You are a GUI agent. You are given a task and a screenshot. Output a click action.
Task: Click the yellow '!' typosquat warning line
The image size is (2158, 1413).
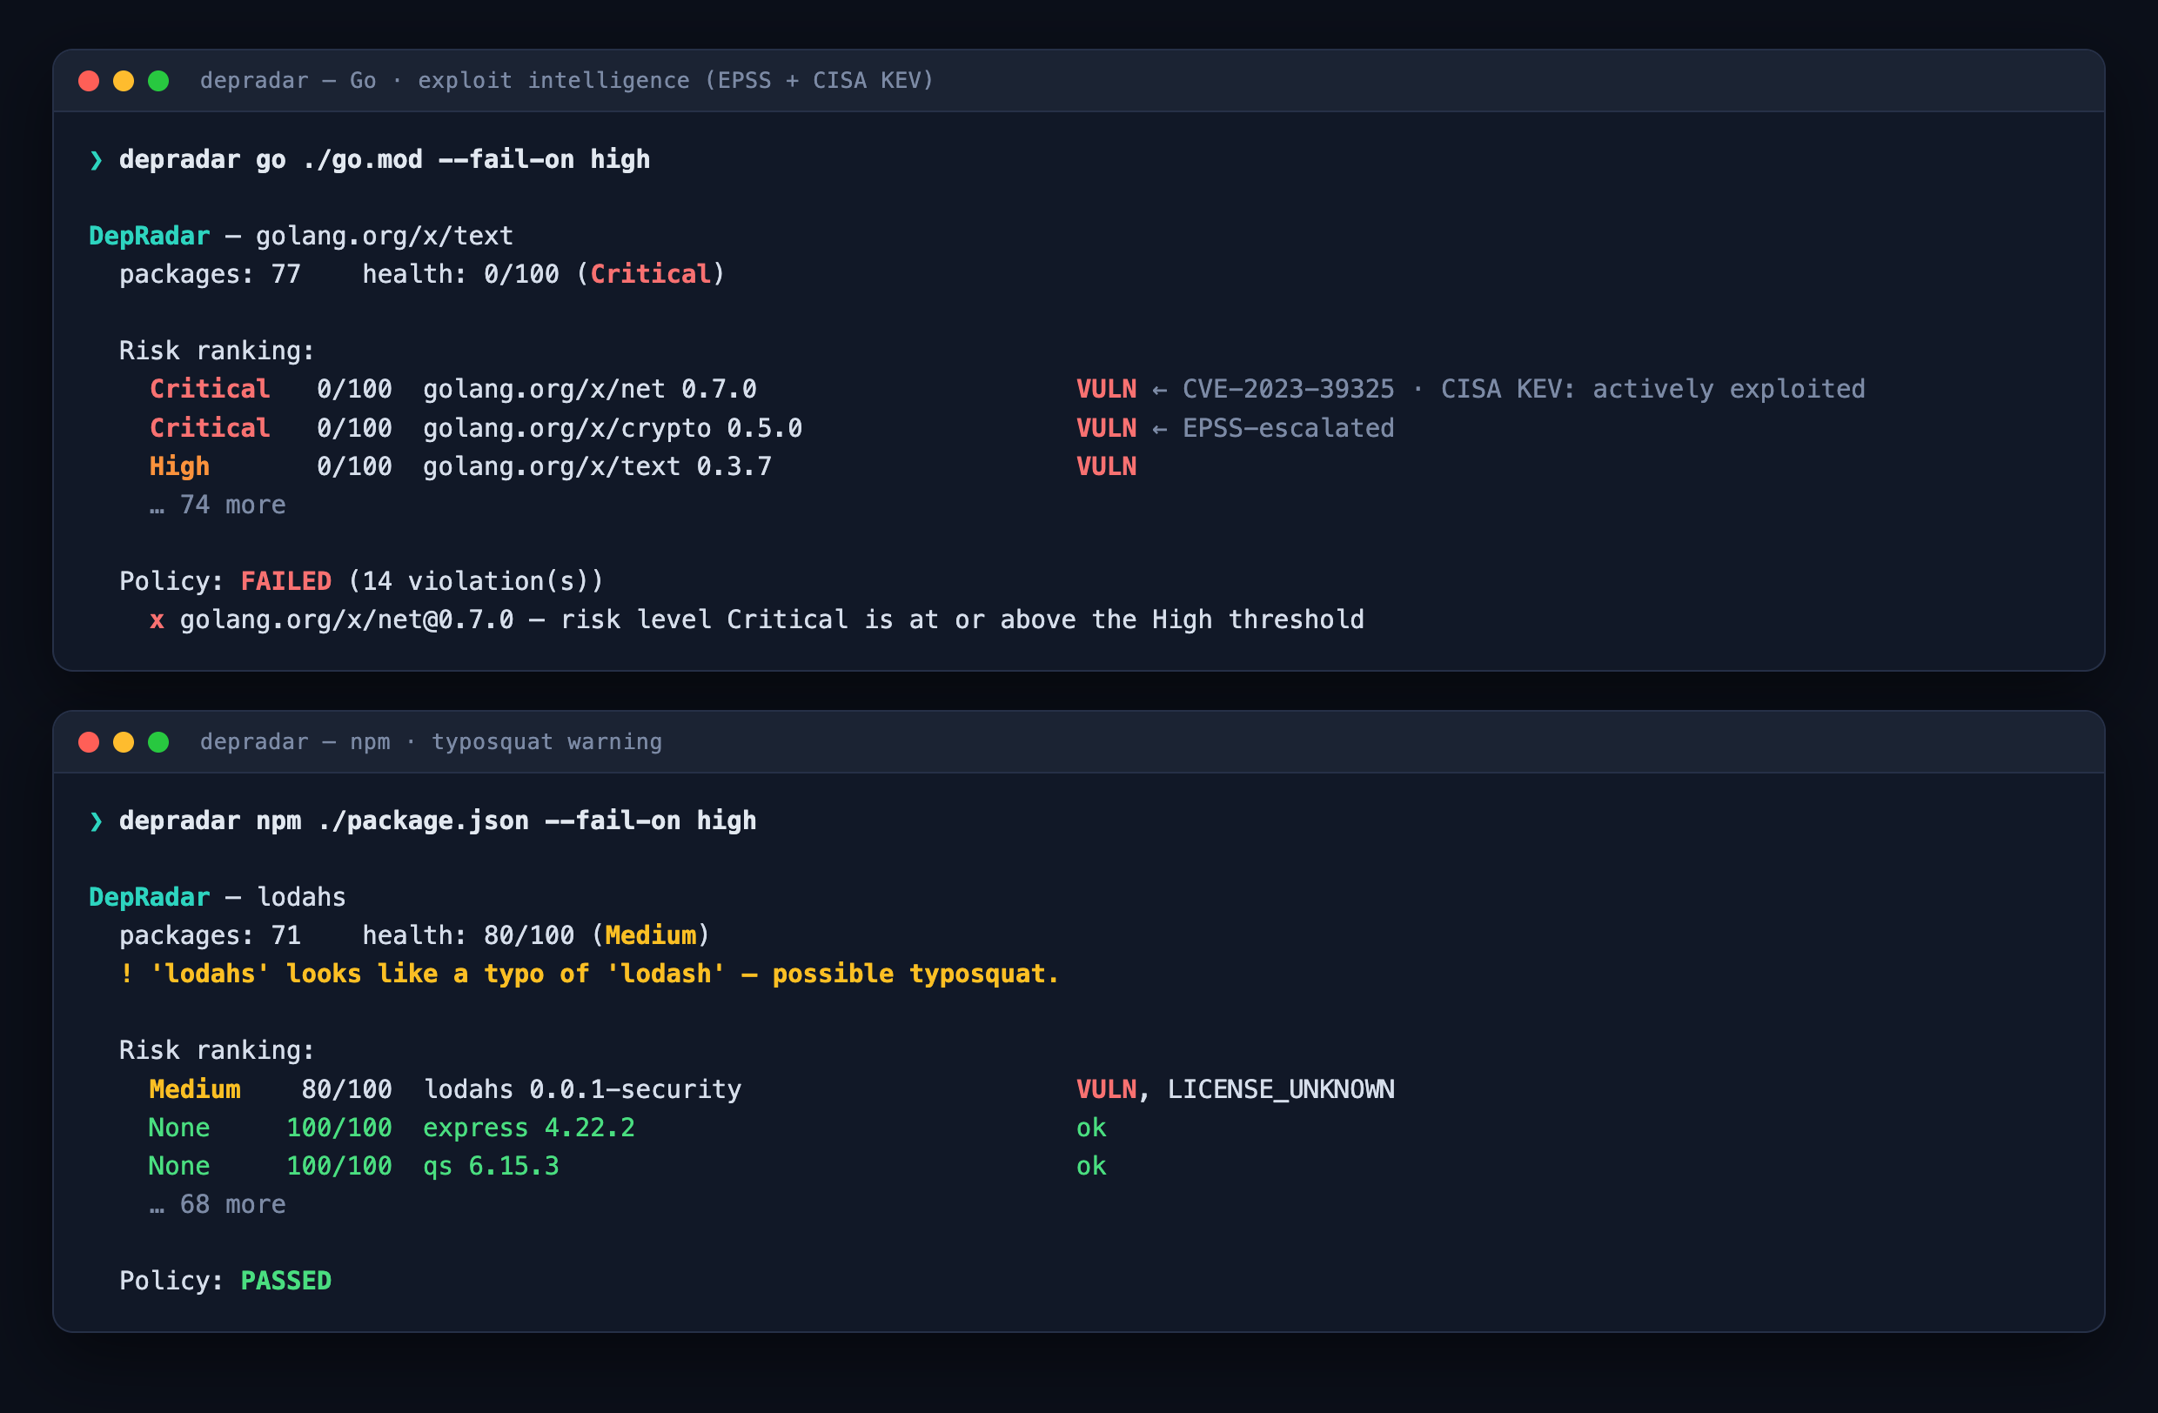coord(589,974)
